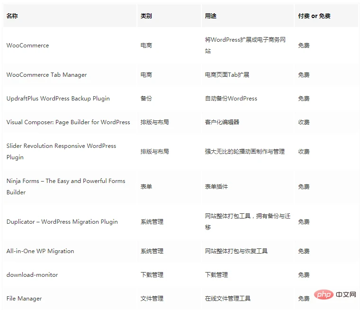
Task: Click 收费 in the Slider Revolution row
Action: pos(304,152)
